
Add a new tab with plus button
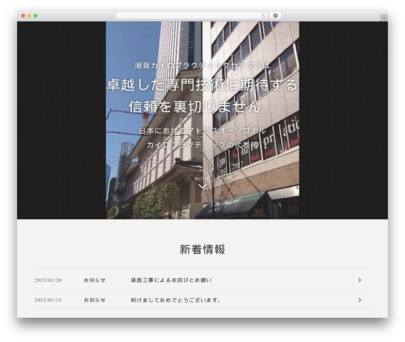(x=384, y=18)
